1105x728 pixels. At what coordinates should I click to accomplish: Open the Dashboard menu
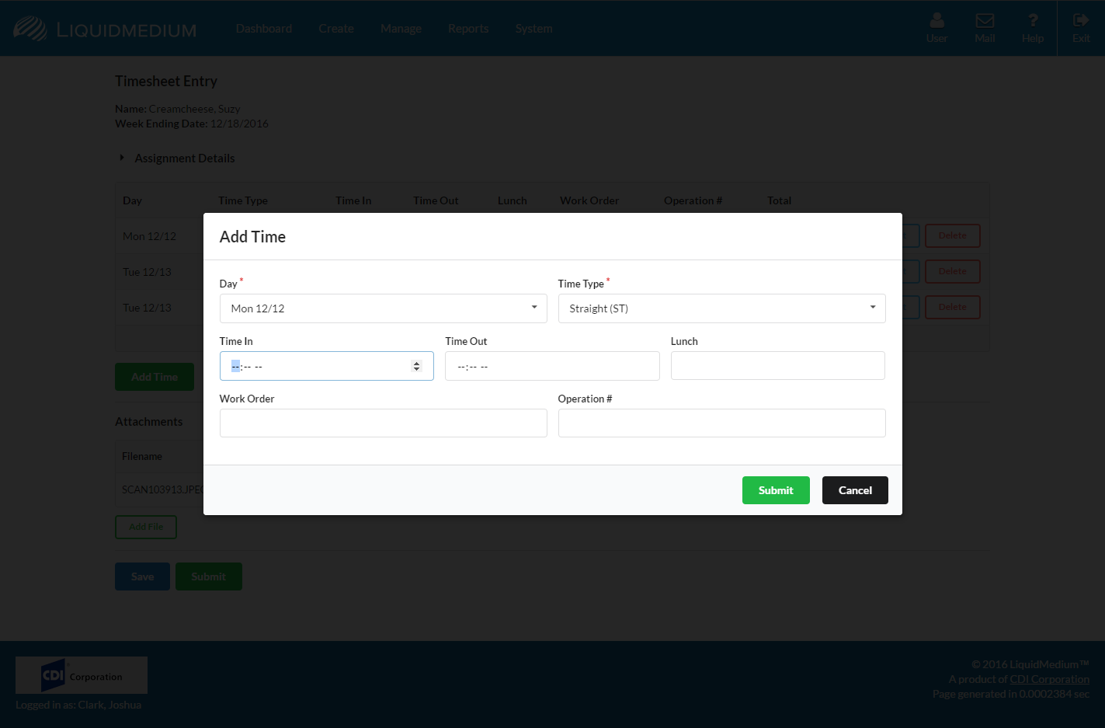pos(264,29)
